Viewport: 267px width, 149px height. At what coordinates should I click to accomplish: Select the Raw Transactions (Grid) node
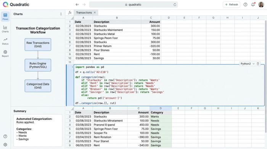coord(38,45)
